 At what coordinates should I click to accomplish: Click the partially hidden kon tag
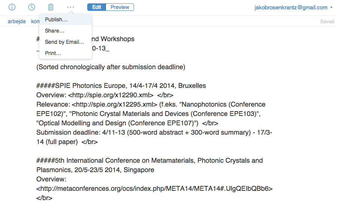point(35,21)
